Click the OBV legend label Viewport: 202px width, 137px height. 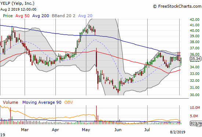[x=69, y=102]
